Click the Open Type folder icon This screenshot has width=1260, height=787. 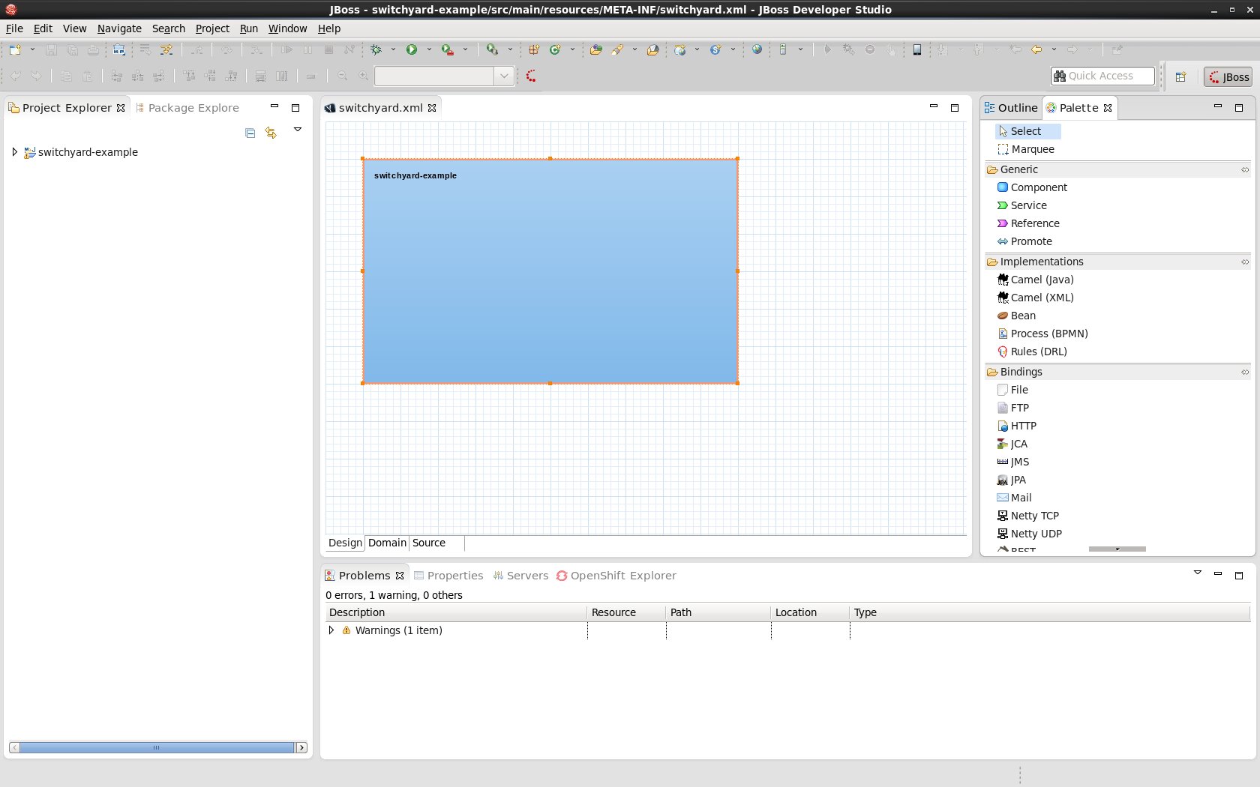point(595,49)
